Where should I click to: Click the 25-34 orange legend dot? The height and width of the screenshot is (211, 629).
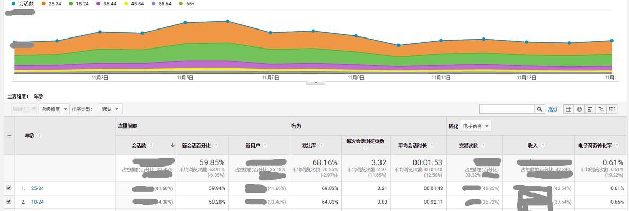tap(43, 4)
